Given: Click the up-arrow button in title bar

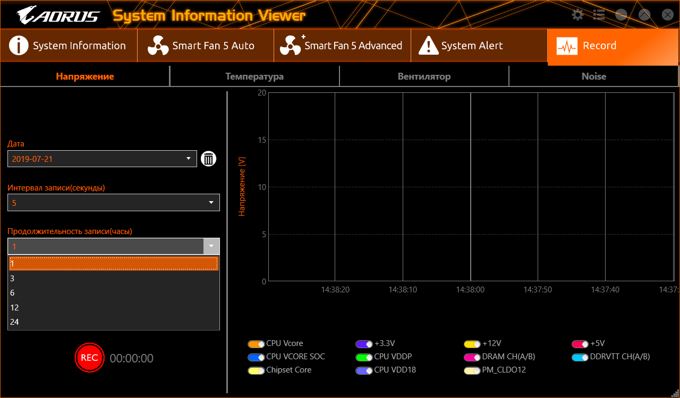Looking at the screenshot, I should pyautogui.click(x=644, y=15).
